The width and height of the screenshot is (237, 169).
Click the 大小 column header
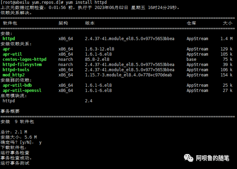coord(228,23)
